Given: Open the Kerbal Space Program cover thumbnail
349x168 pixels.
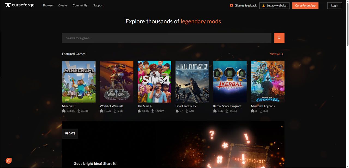Looking at the screenshot, I should click(x=230, y=81).
